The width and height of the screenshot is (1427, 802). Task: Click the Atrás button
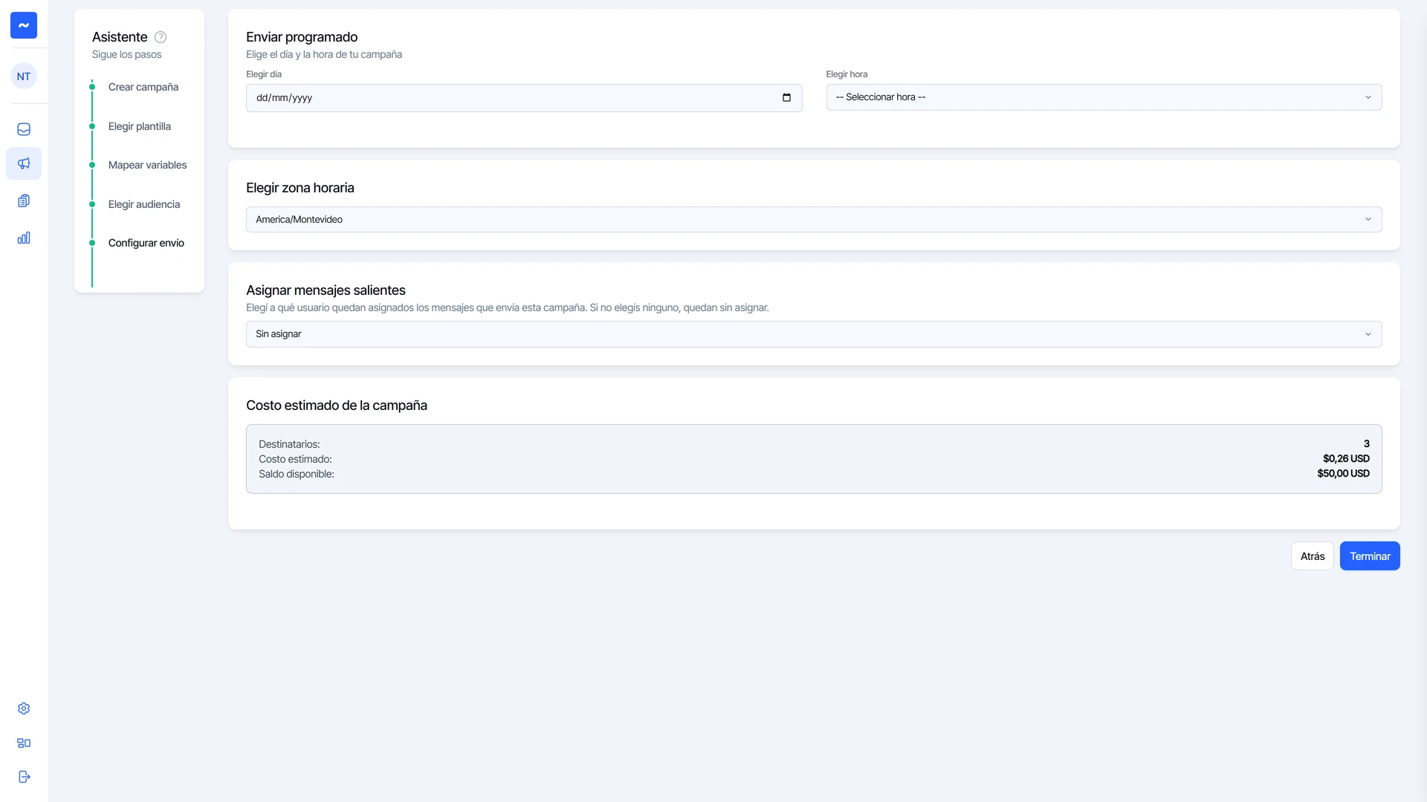coord(1313,556)
